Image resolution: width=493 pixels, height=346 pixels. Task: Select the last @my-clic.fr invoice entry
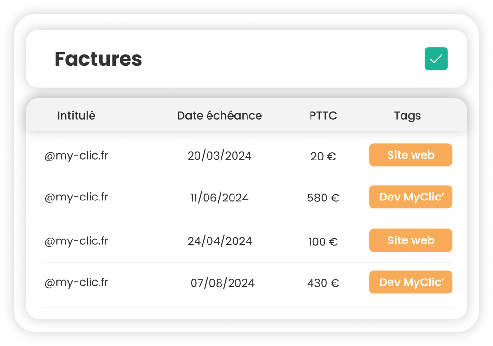(76, 283)
